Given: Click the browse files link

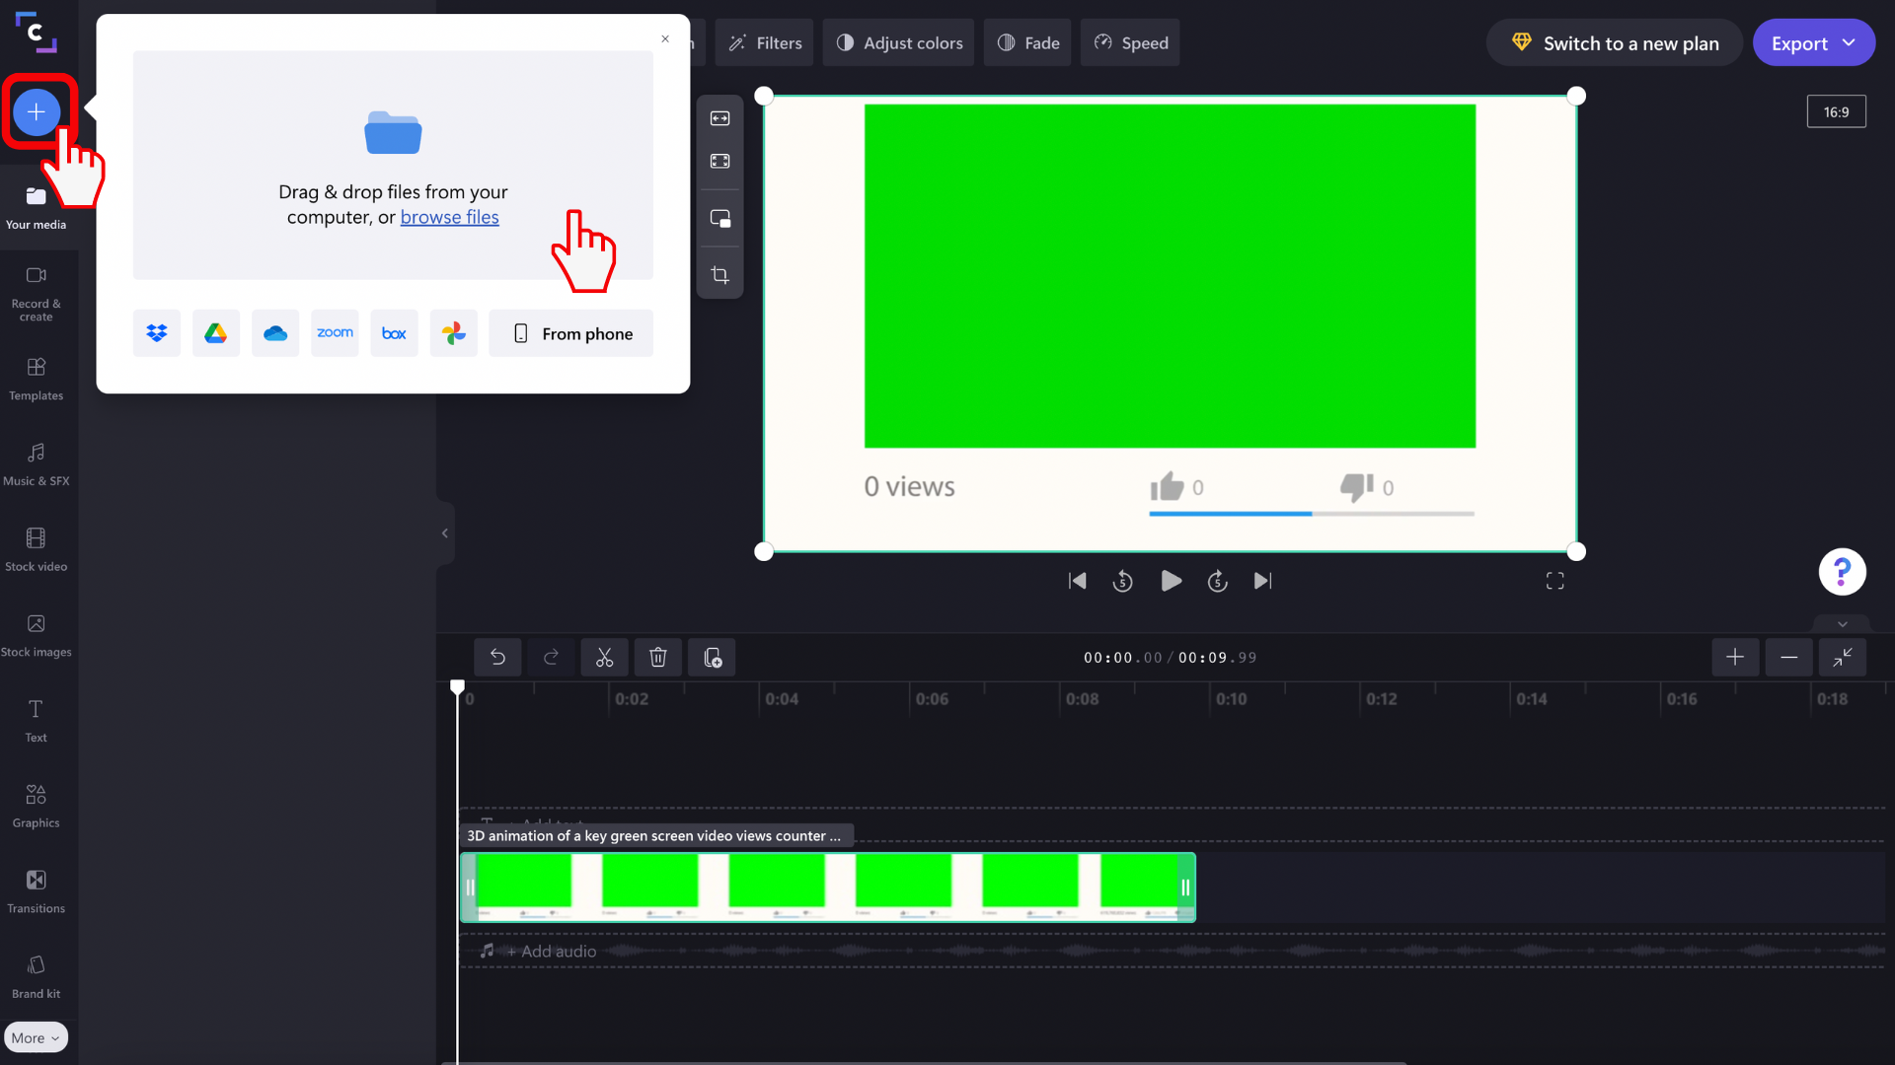Looking at the screenshot, I should click(449, 217).
